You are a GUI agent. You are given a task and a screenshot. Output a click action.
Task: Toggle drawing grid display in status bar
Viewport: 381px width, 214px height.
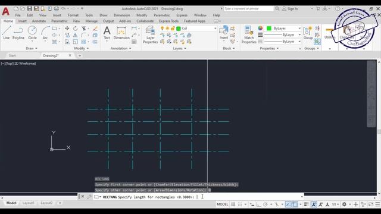tap(233, 204)
